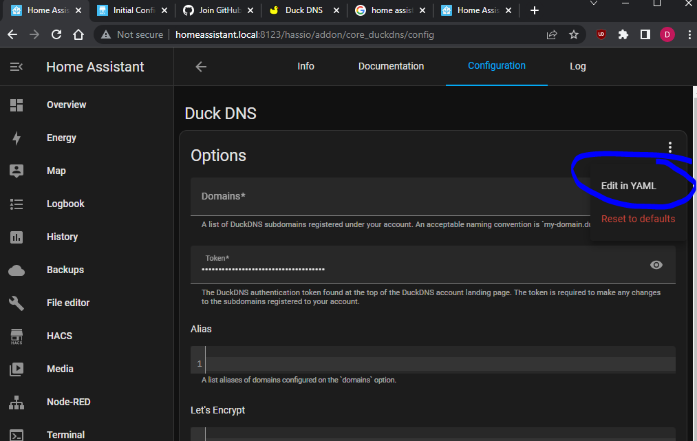Viewport: 697px width, 441px height.
Task: Open the Map sidebar icon
Action: 17,171
